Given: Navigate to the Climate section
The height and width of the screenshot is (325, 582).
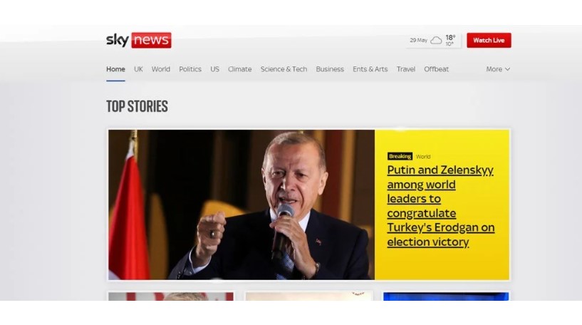Looking at the screenshot, I should [240, 69].
